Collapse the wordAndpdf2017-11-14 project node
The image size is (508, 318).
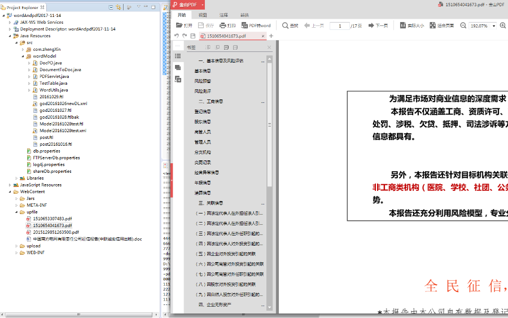point(3,15)
